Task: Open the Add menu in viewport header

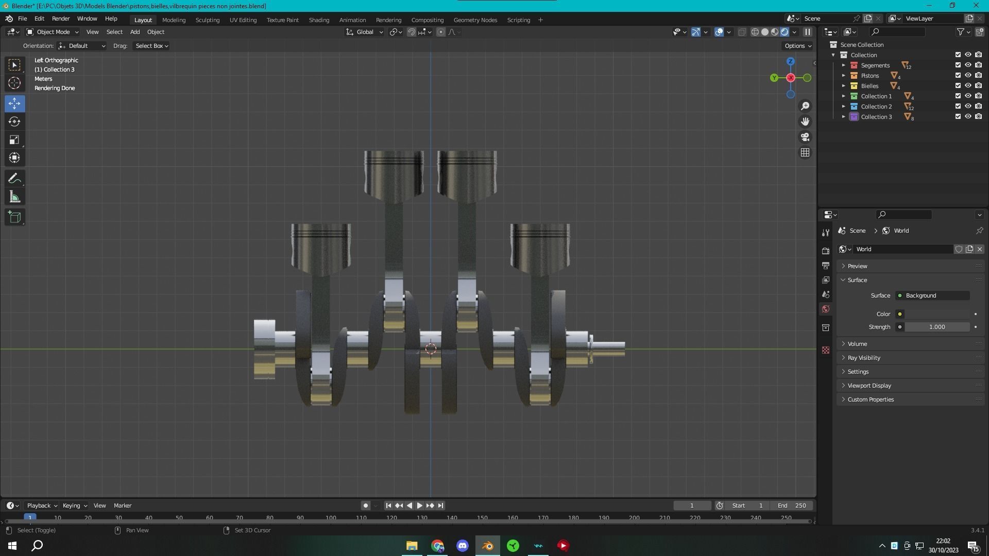Action: [x=135, y=32]
